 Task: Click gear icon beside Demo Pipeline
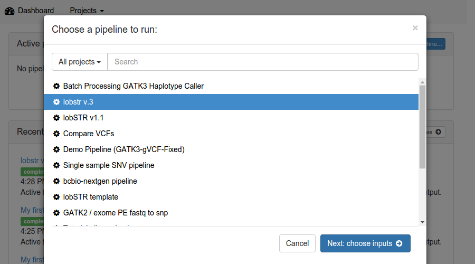[56, 149]
